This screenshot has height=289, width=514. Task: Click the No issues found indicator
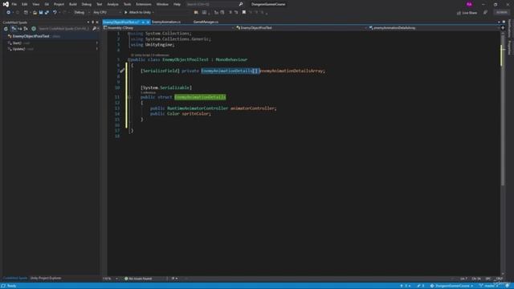coord(138,279)
